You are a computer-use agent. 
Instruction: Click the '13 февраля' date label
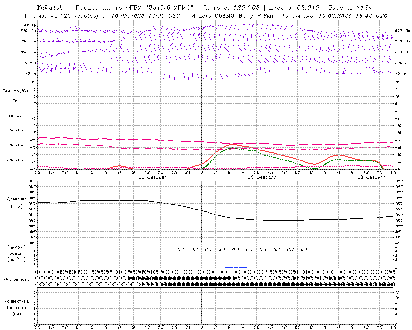pyautogui.click(x=371, y=177)
